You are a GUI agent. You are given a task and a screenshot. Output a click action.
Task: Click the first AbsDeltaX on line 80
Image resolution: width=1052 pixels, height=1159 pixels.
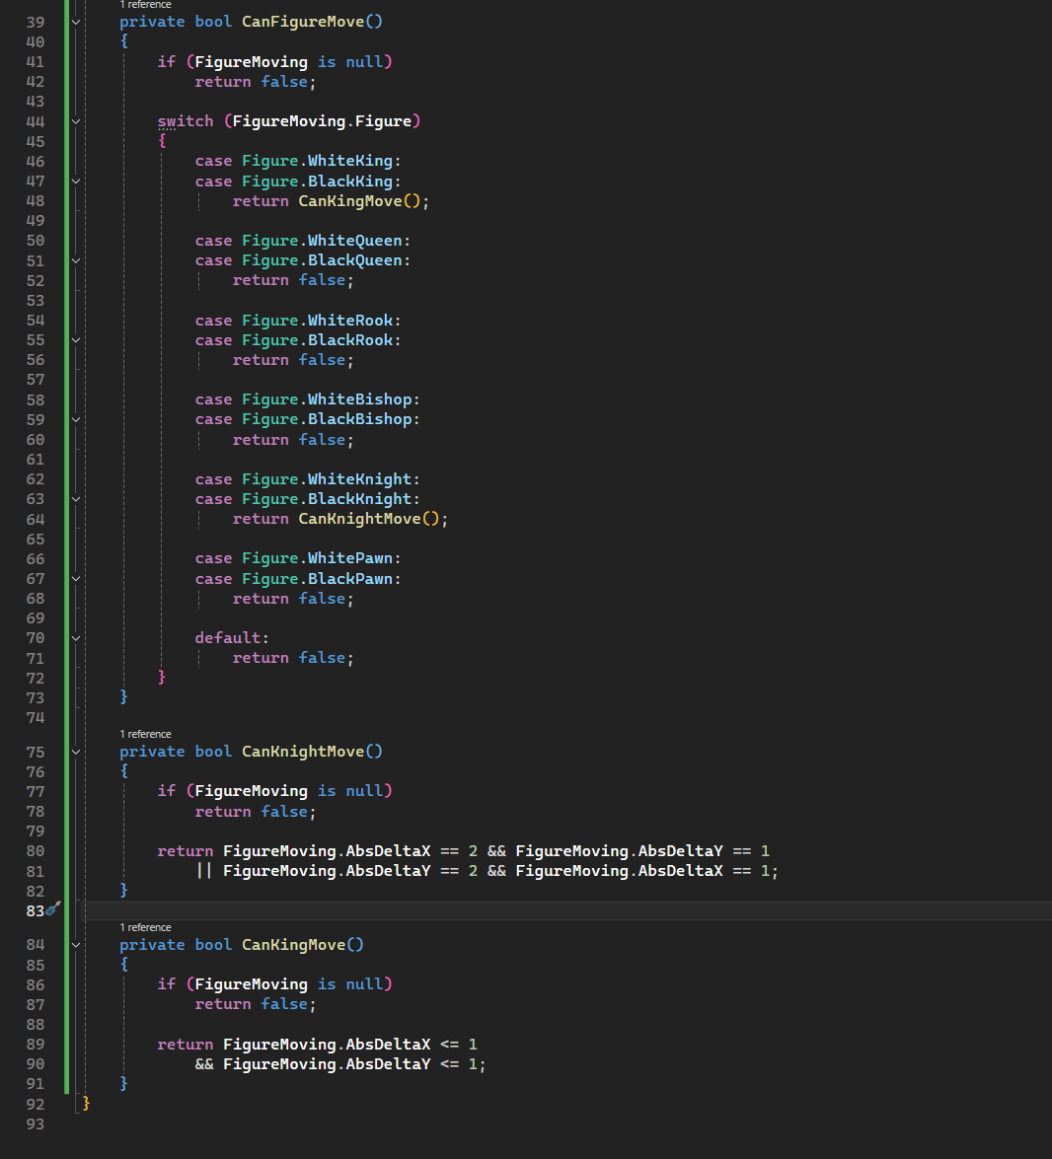(388, 851)
